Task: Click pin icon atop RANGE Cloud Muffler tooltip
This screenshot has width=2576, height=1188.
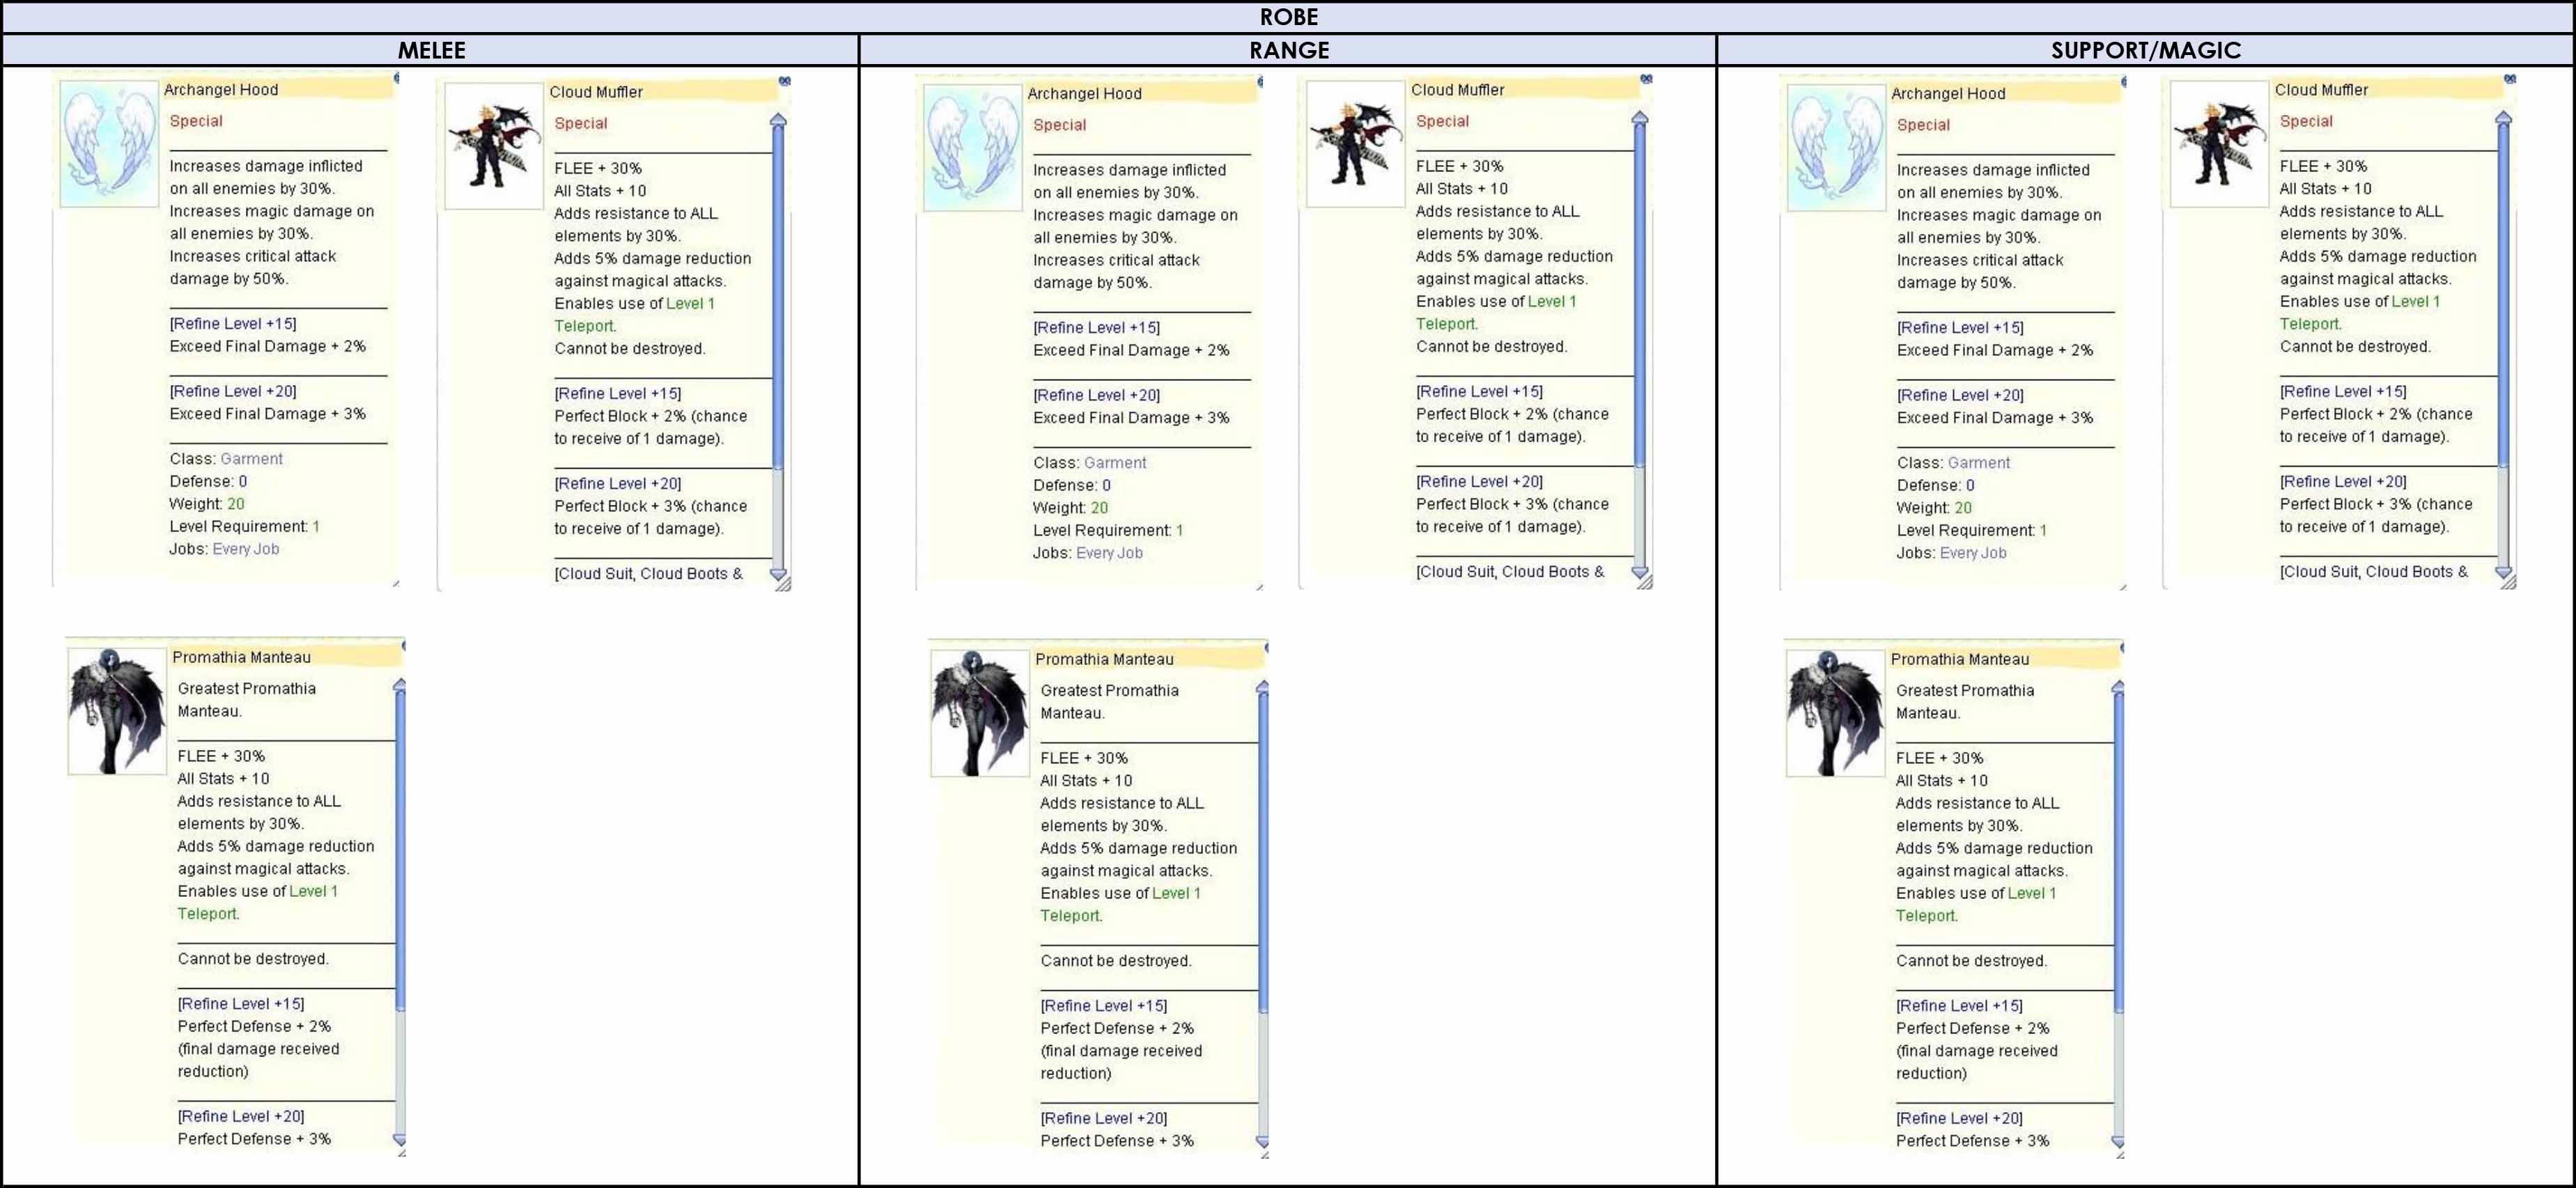Action: click(x=1646, y=78)
